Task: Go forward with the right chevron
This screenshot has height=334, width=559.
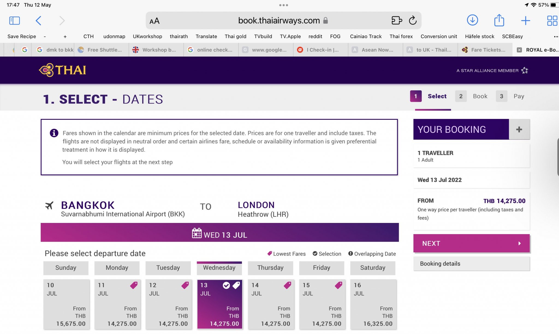Action: [x=62, y=21]
